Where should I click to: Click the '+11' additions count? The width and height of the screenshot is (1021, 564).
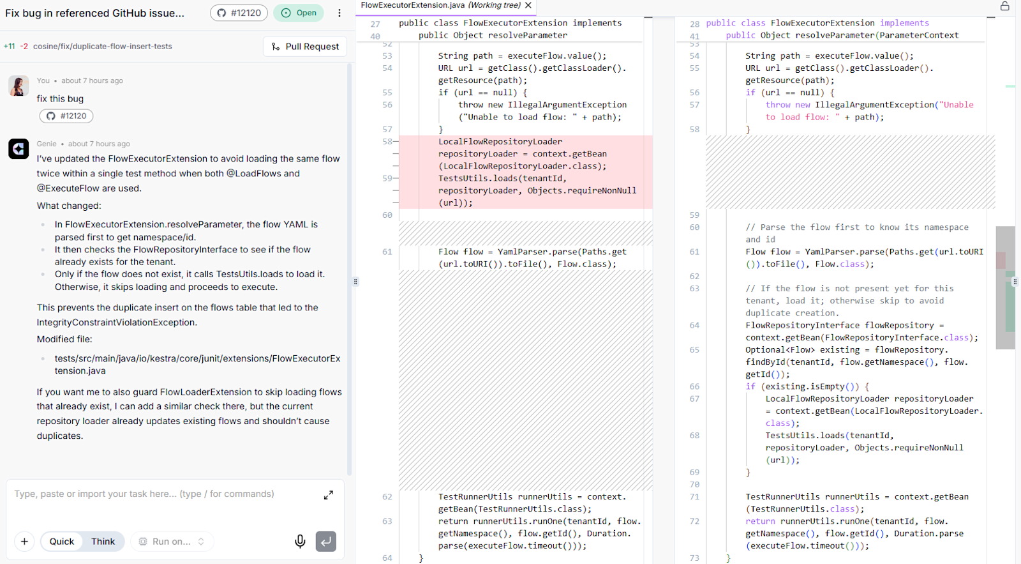[x=10, y=47]
